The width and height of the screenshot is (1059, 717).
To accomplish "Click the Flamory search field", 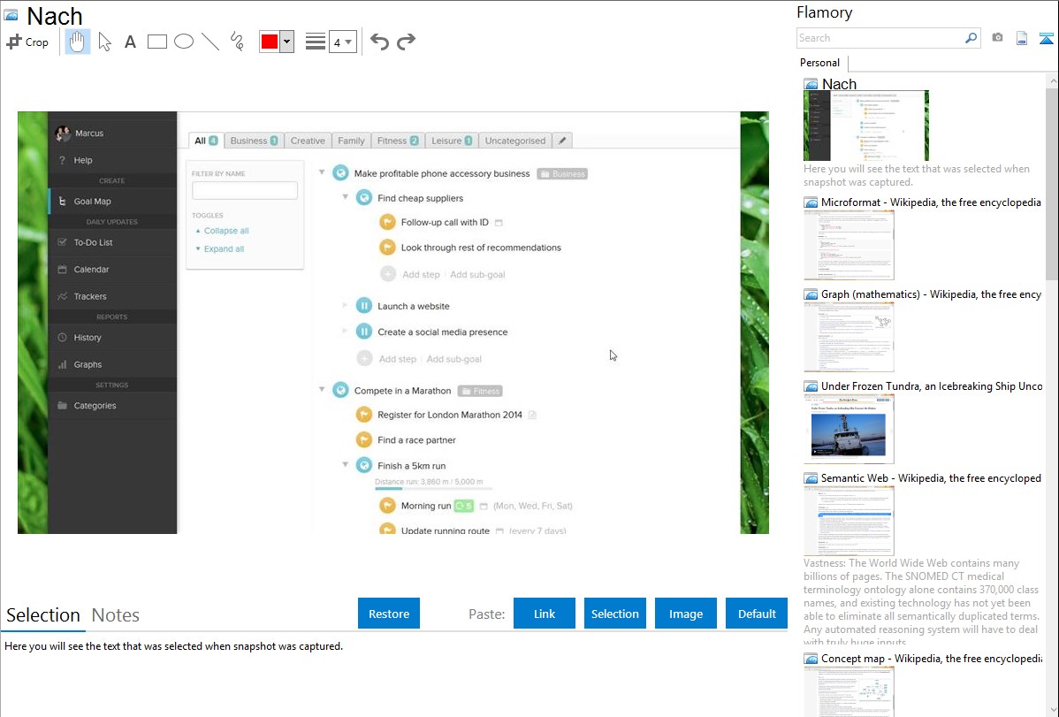I will point(880,38).
